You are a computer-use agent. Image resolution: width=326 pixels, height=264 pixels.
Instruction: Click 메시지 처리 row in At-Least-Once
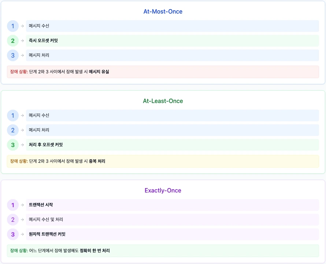click(173, 130)
